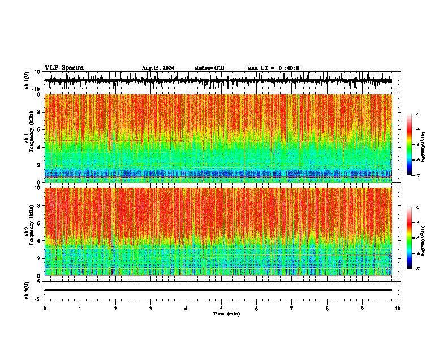Click the "station=OUI" header label
Screen dimensions: 448x346
coord(209,68)
